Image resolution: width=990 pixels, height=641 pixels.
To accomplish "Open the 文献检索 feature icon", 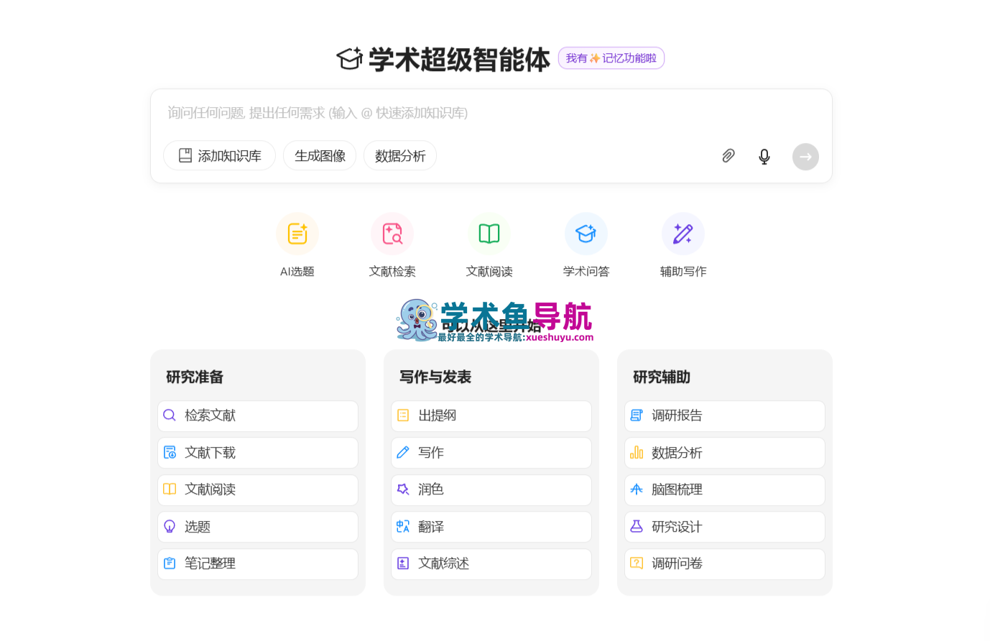I will (392, 233).
